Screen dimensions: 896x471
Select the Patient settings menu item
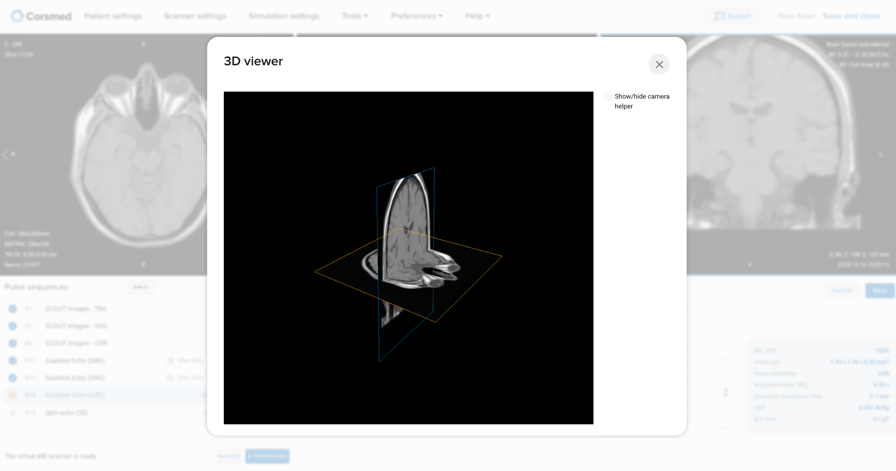click(x=113, y=16)
